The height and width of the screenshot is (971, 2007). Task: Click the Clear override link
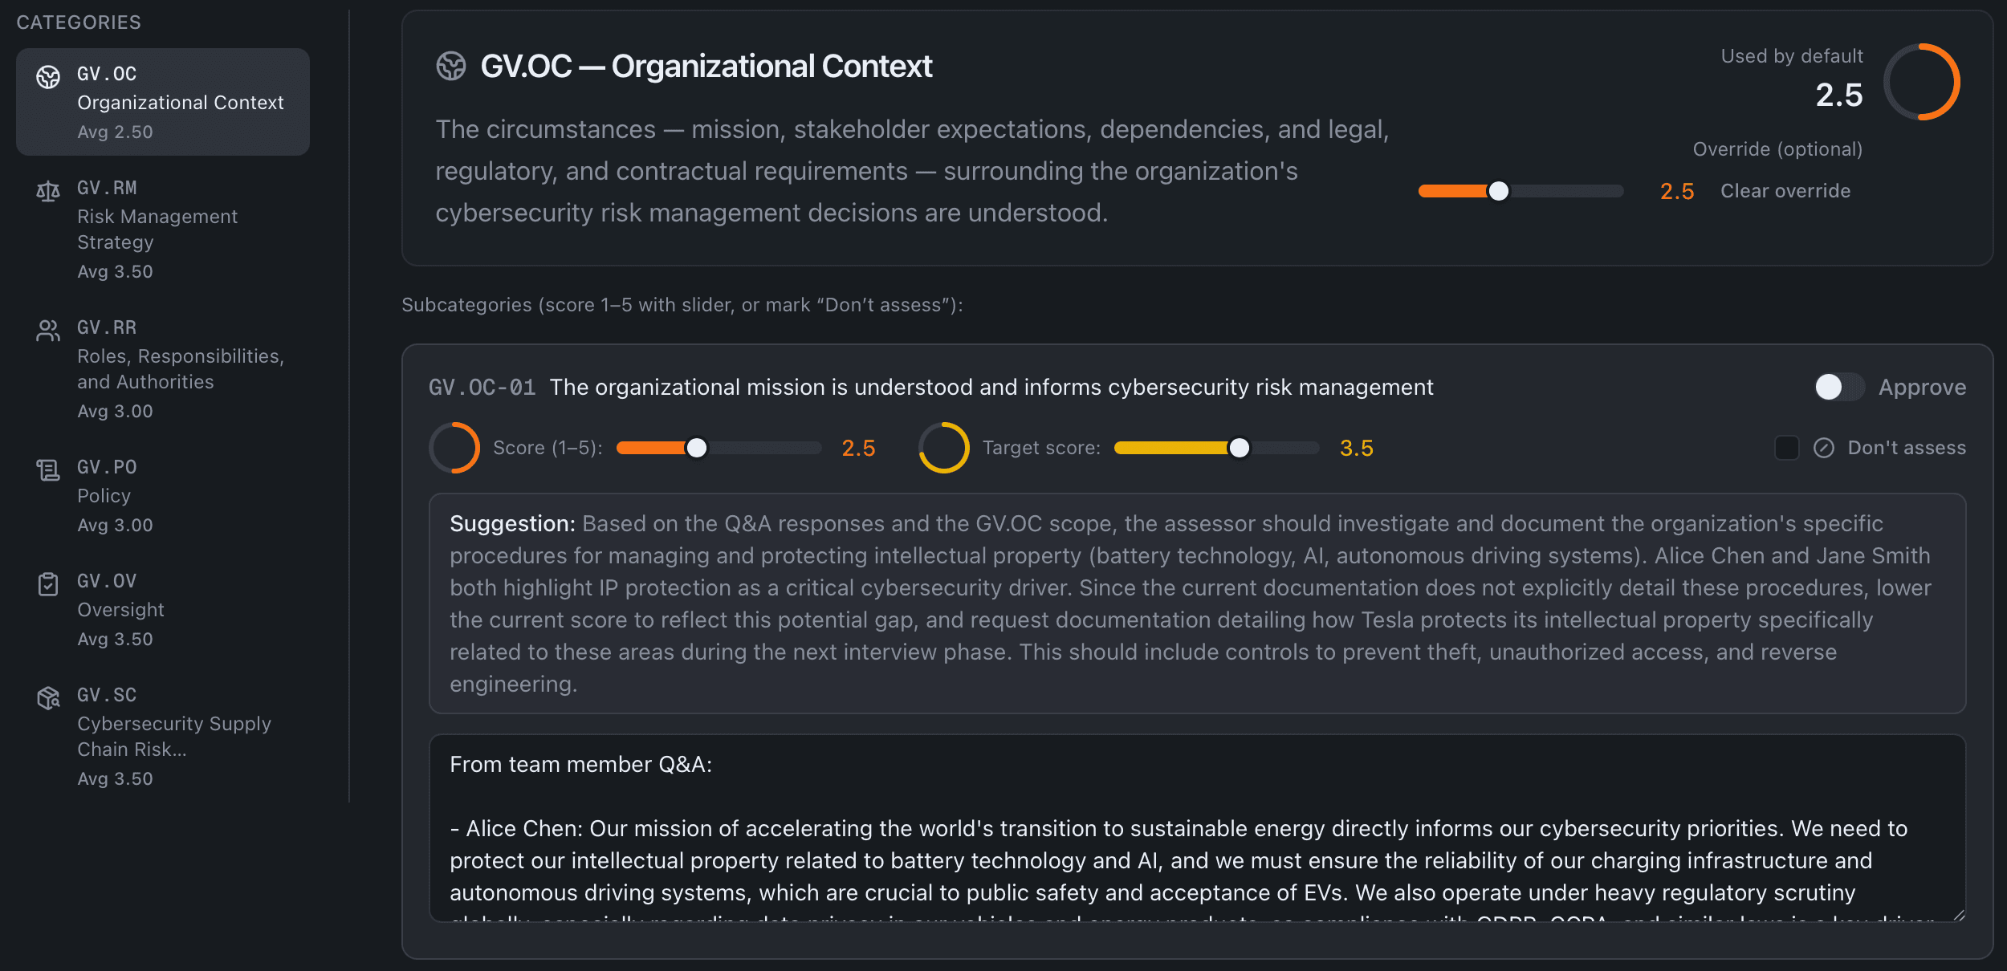[1785, 190]
